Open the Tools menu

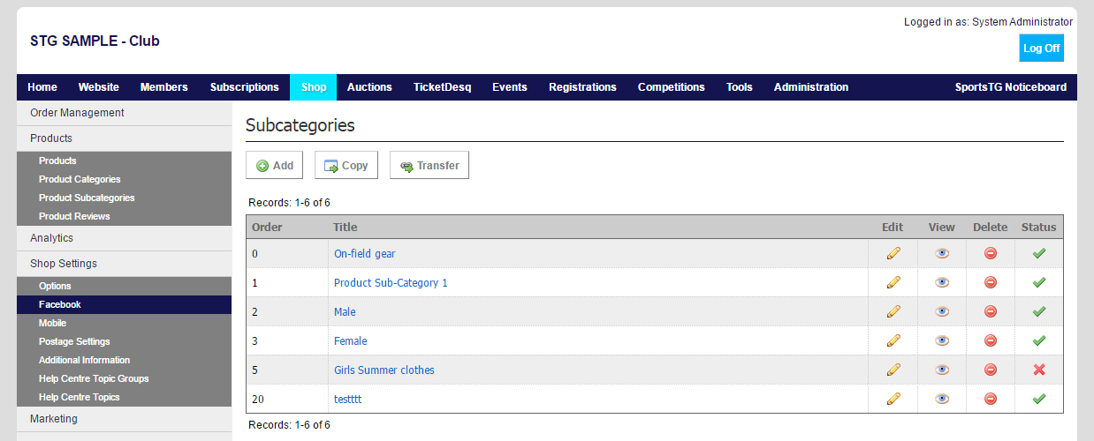740,87
